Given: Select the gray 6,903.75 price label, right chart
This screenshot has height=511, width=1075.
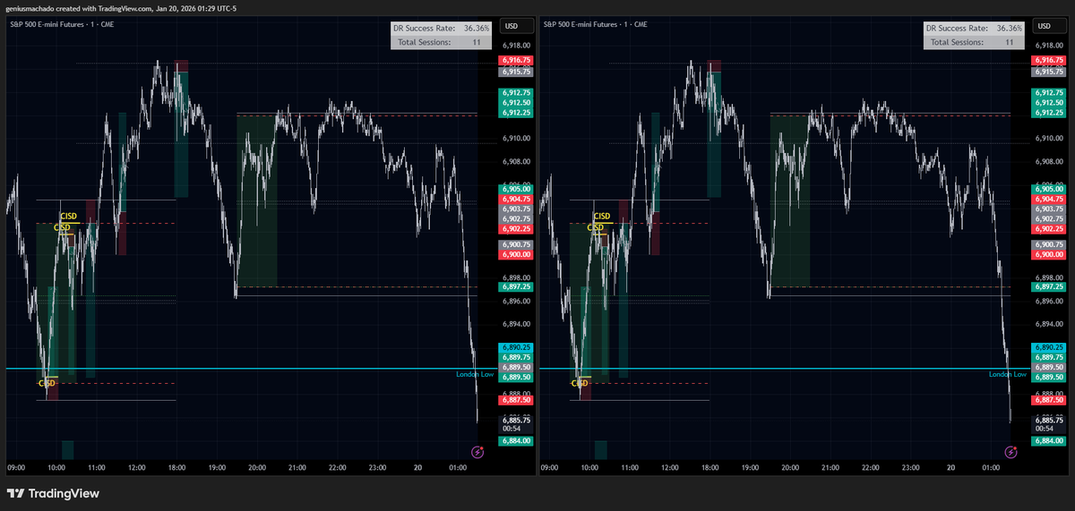Looking at the screenshot, I should click(x=1049, y=209).
